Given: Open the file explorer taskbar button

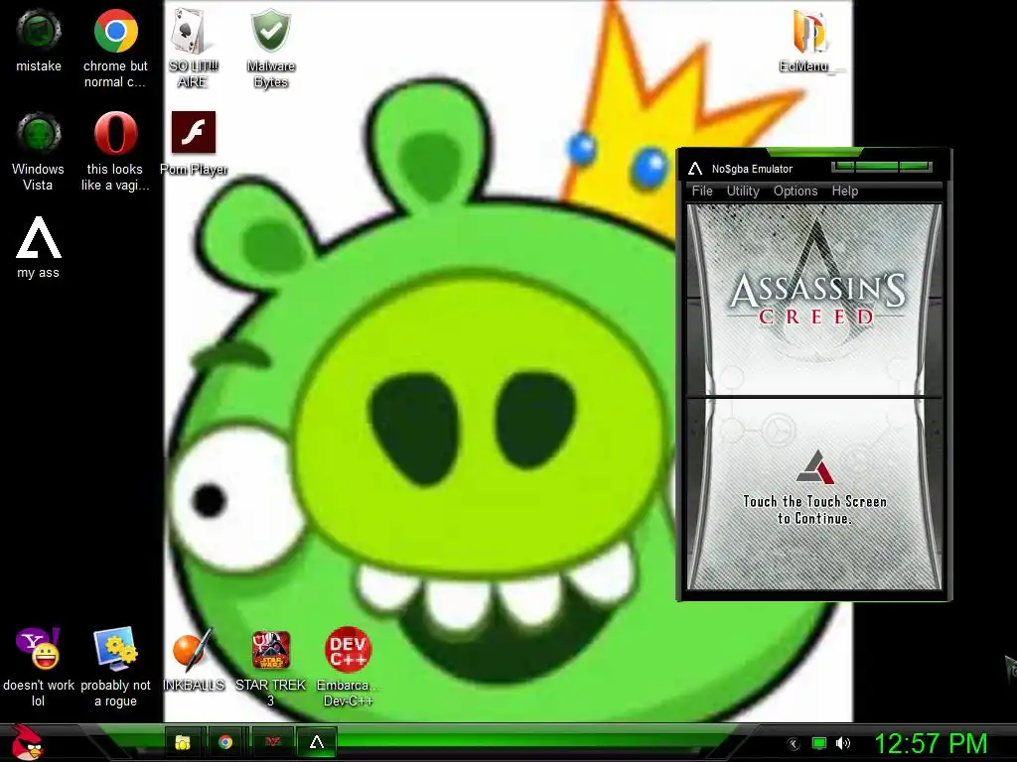Looking at the screenshot, I should tap(183, 742).
